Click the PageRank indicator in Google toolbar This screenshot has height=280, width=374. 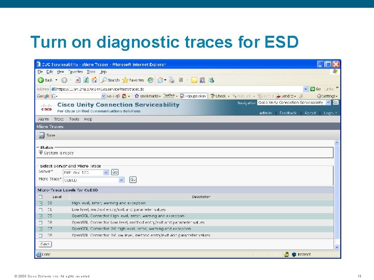169,96
